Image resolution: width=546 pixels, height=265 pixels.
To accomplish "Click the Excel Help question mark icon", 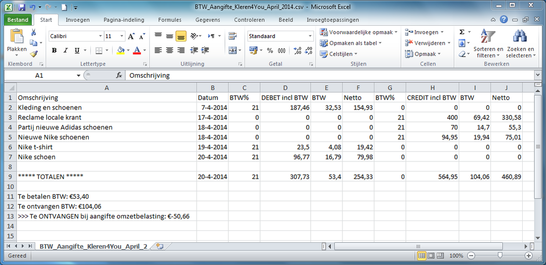I will pos(503,20).
